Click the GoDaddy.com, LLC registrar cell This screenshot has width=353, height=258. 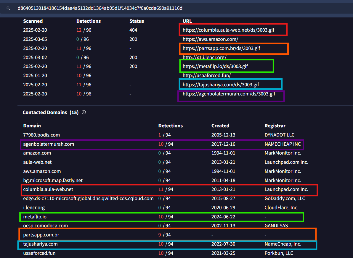(285, 198)
